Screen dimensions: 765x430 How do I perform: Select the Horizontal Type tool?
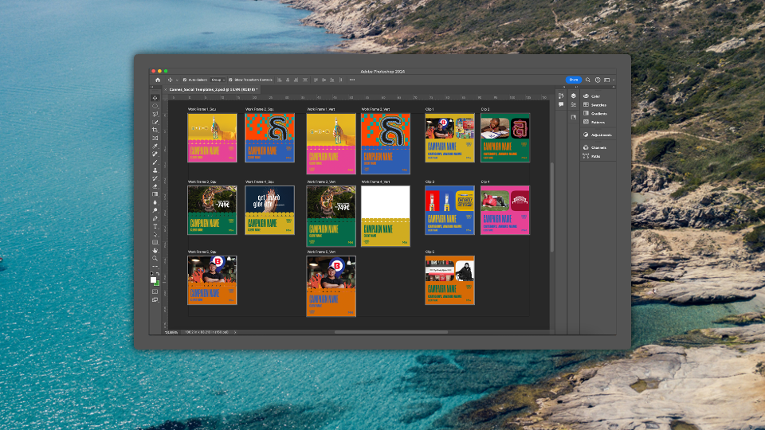155,226
